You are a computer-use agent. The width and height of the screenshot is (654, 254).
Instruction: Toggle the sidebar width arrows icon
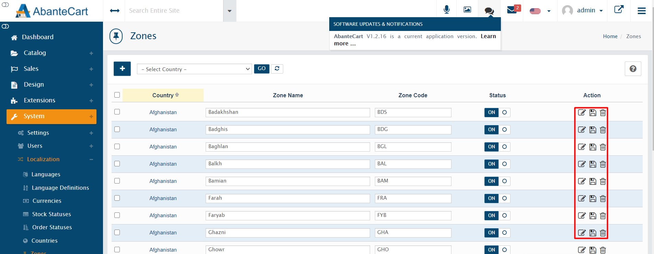pyautogui.click(x=115, y=11)
